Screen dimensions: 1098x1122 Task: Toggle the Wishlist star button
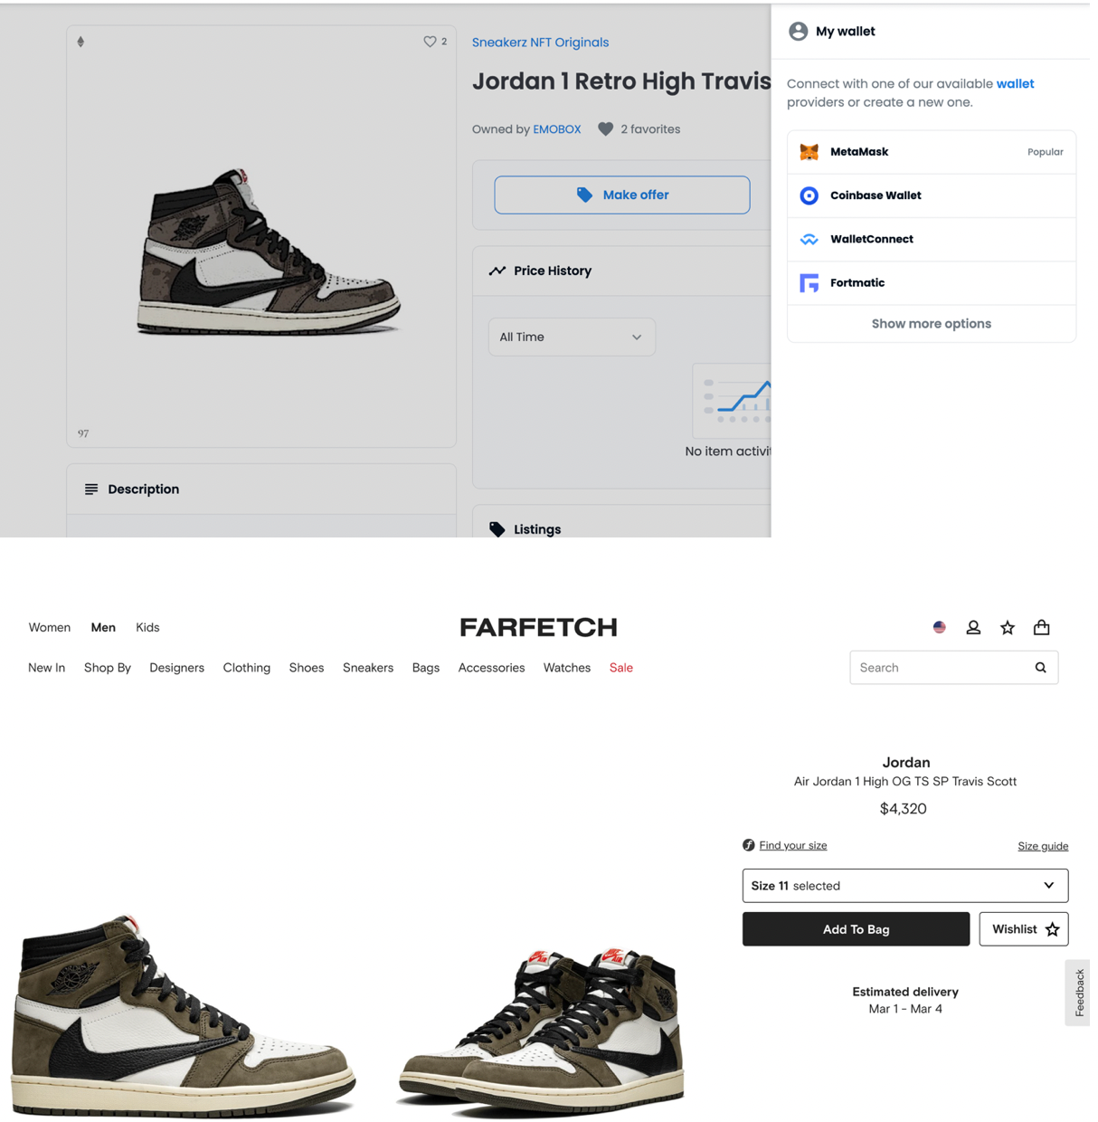pyautogui.click(x=1024, y=929)
